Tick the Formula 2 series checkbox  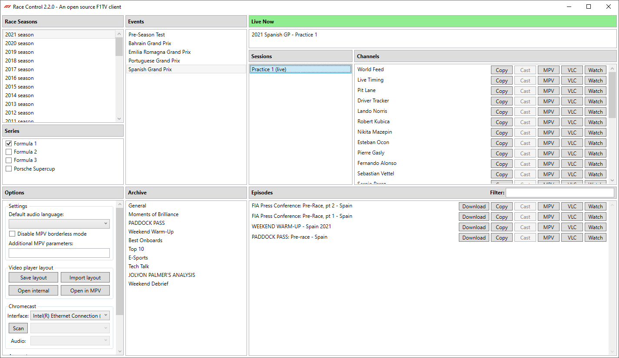coord(9,152)
